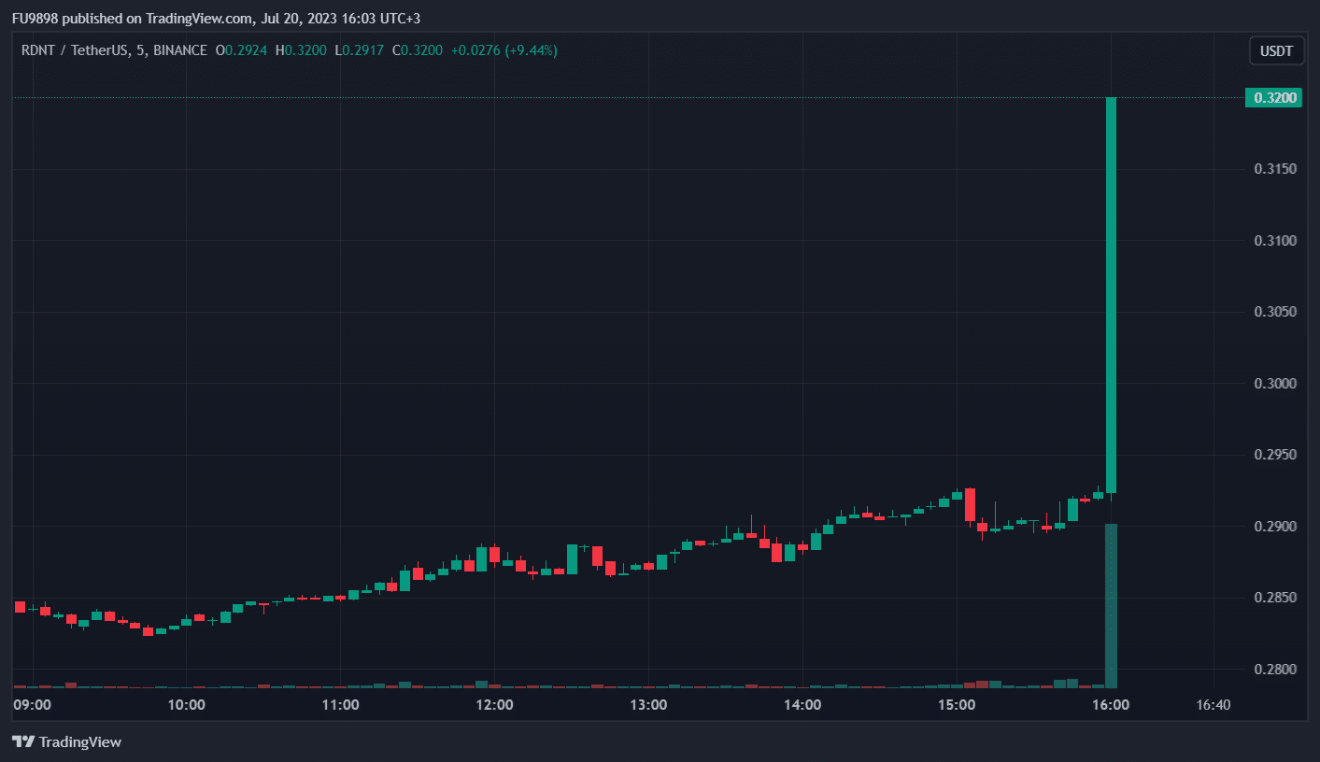Click the H0.3200 high value in legend
This screenshot has height=762, width=1320.
coord(301,50)
